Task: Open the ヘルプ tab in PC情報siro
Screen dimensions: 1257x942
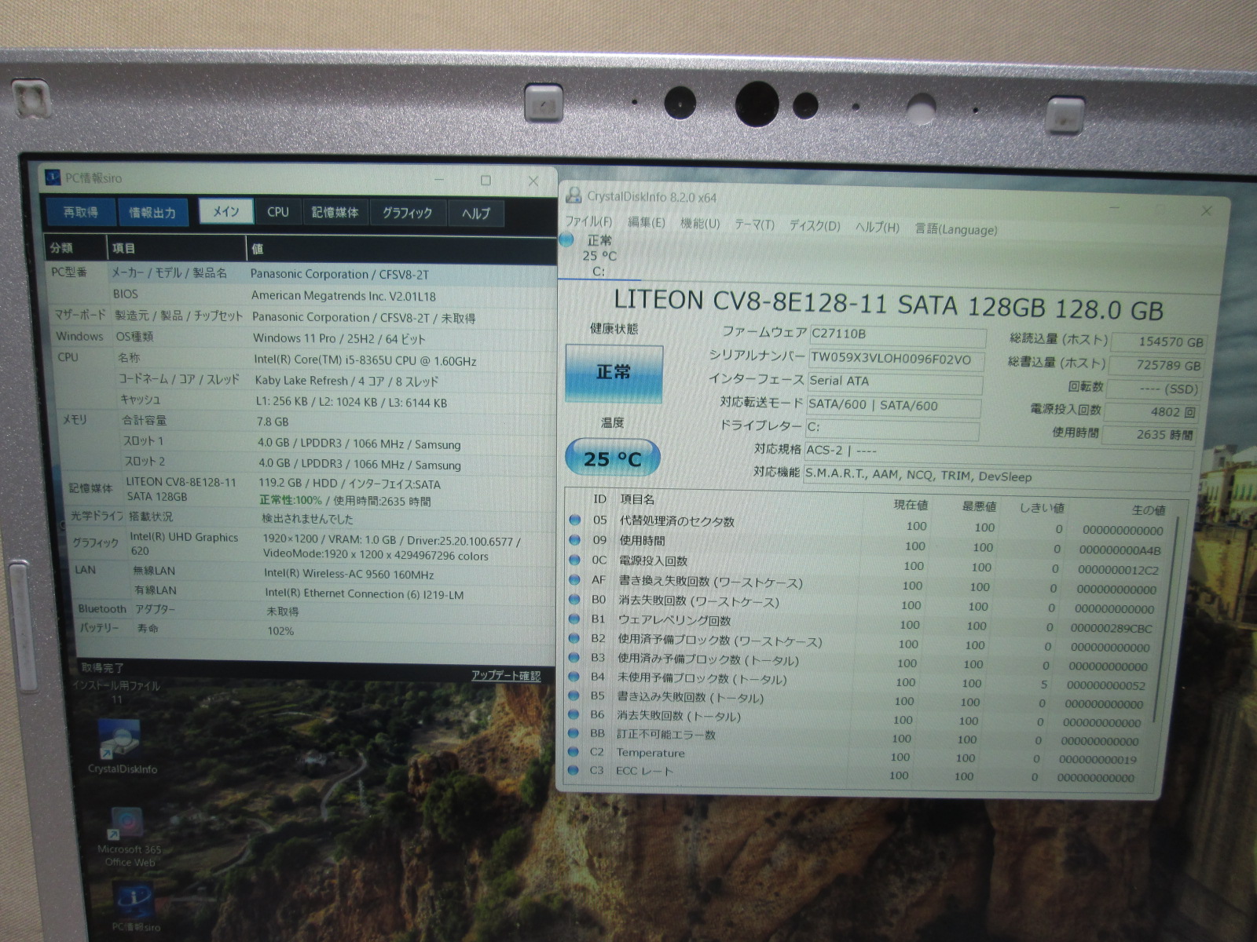Action: (x=475, y=214)
